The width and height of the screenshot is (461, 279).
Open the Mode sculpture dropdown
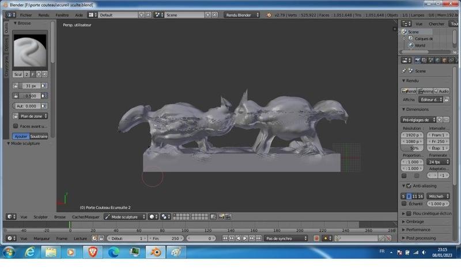[124, 217]
